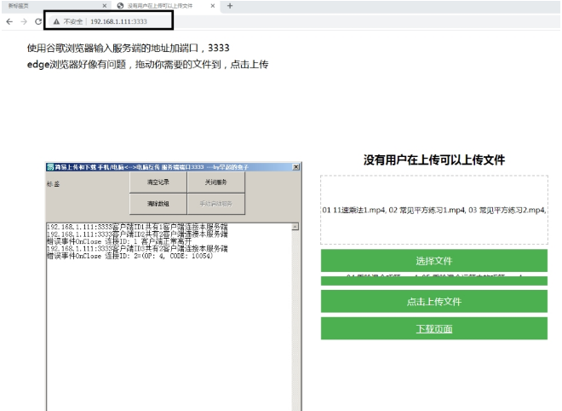Click log line with CODE: 10054
Screen dimensions: 562x411
pos(129,256)
